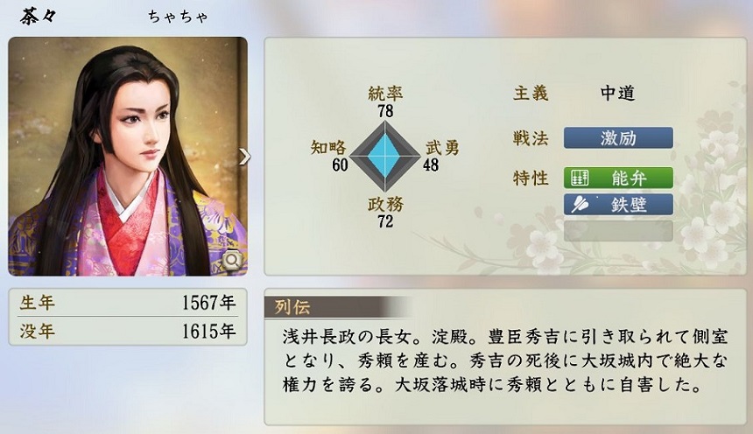
Task: Select the 激励 tactic button
Action: click(x=618, y=137)
